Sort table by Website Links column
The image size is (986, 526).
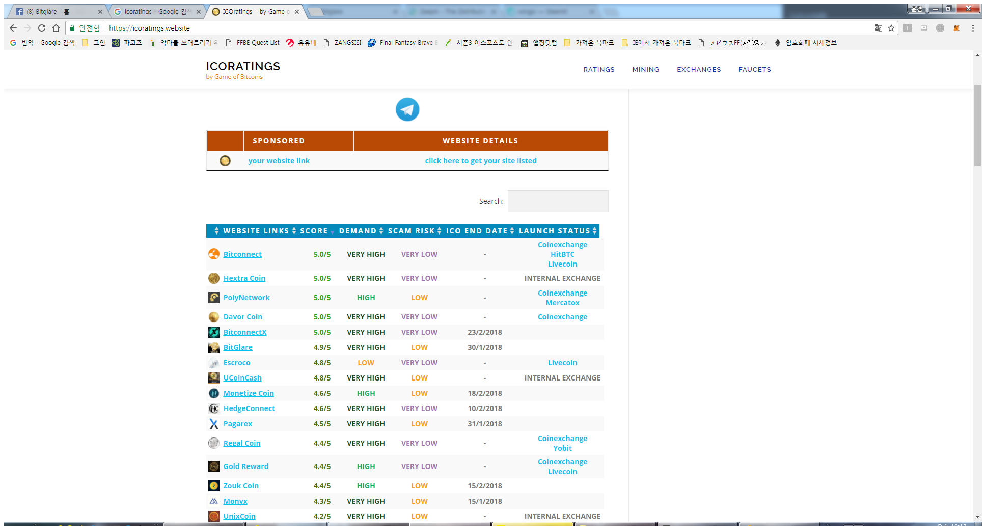coord(256,231)
